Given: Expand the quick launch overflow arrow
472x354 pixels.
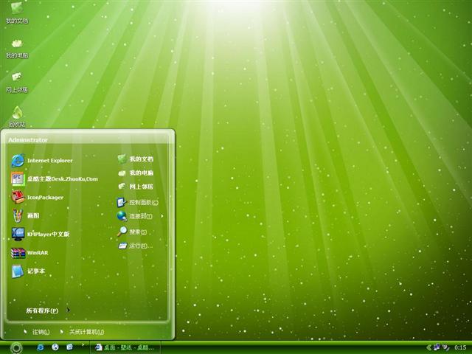Looking at the screenshot, I should coord(83,345).
